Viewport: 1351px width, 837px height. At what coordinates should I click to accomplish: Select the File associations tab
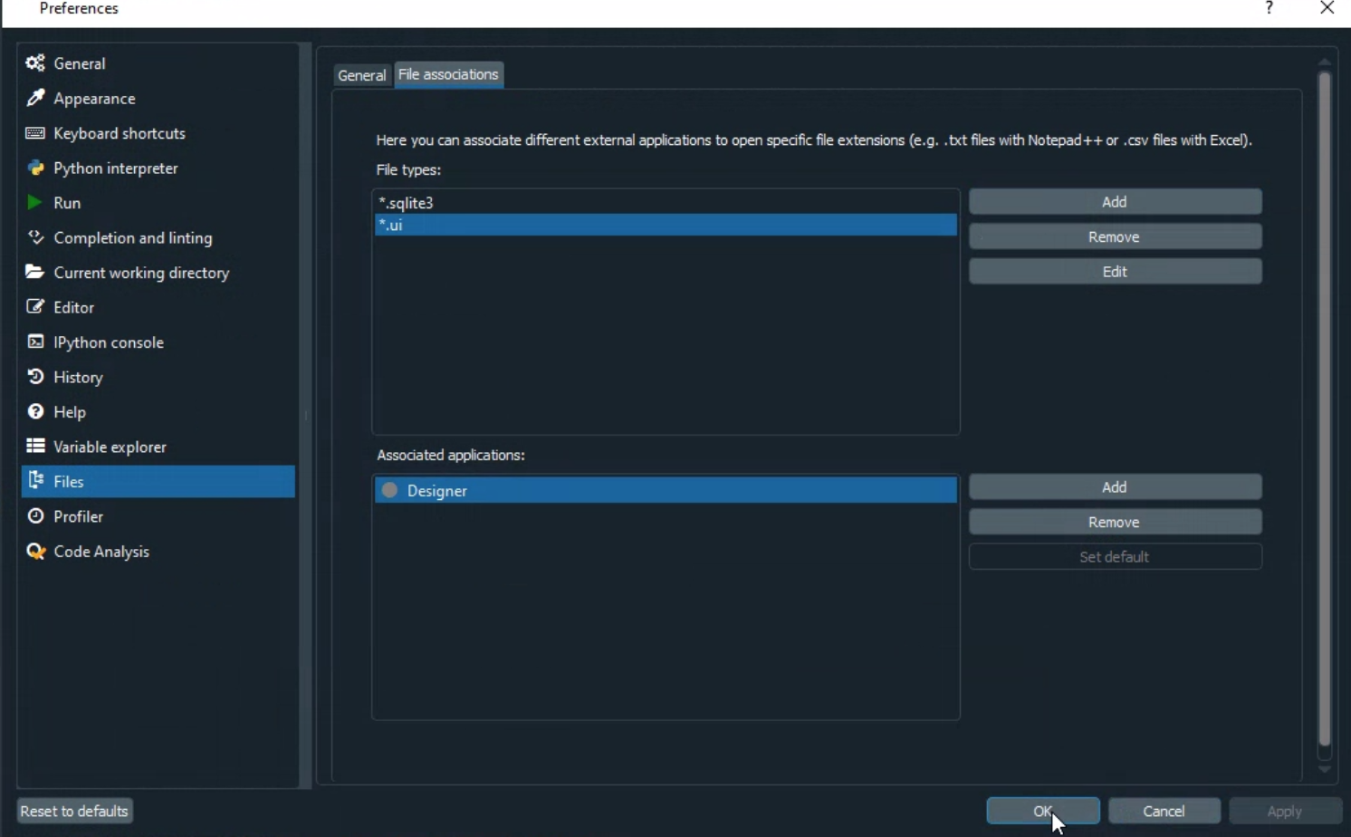tap(448, 74)
